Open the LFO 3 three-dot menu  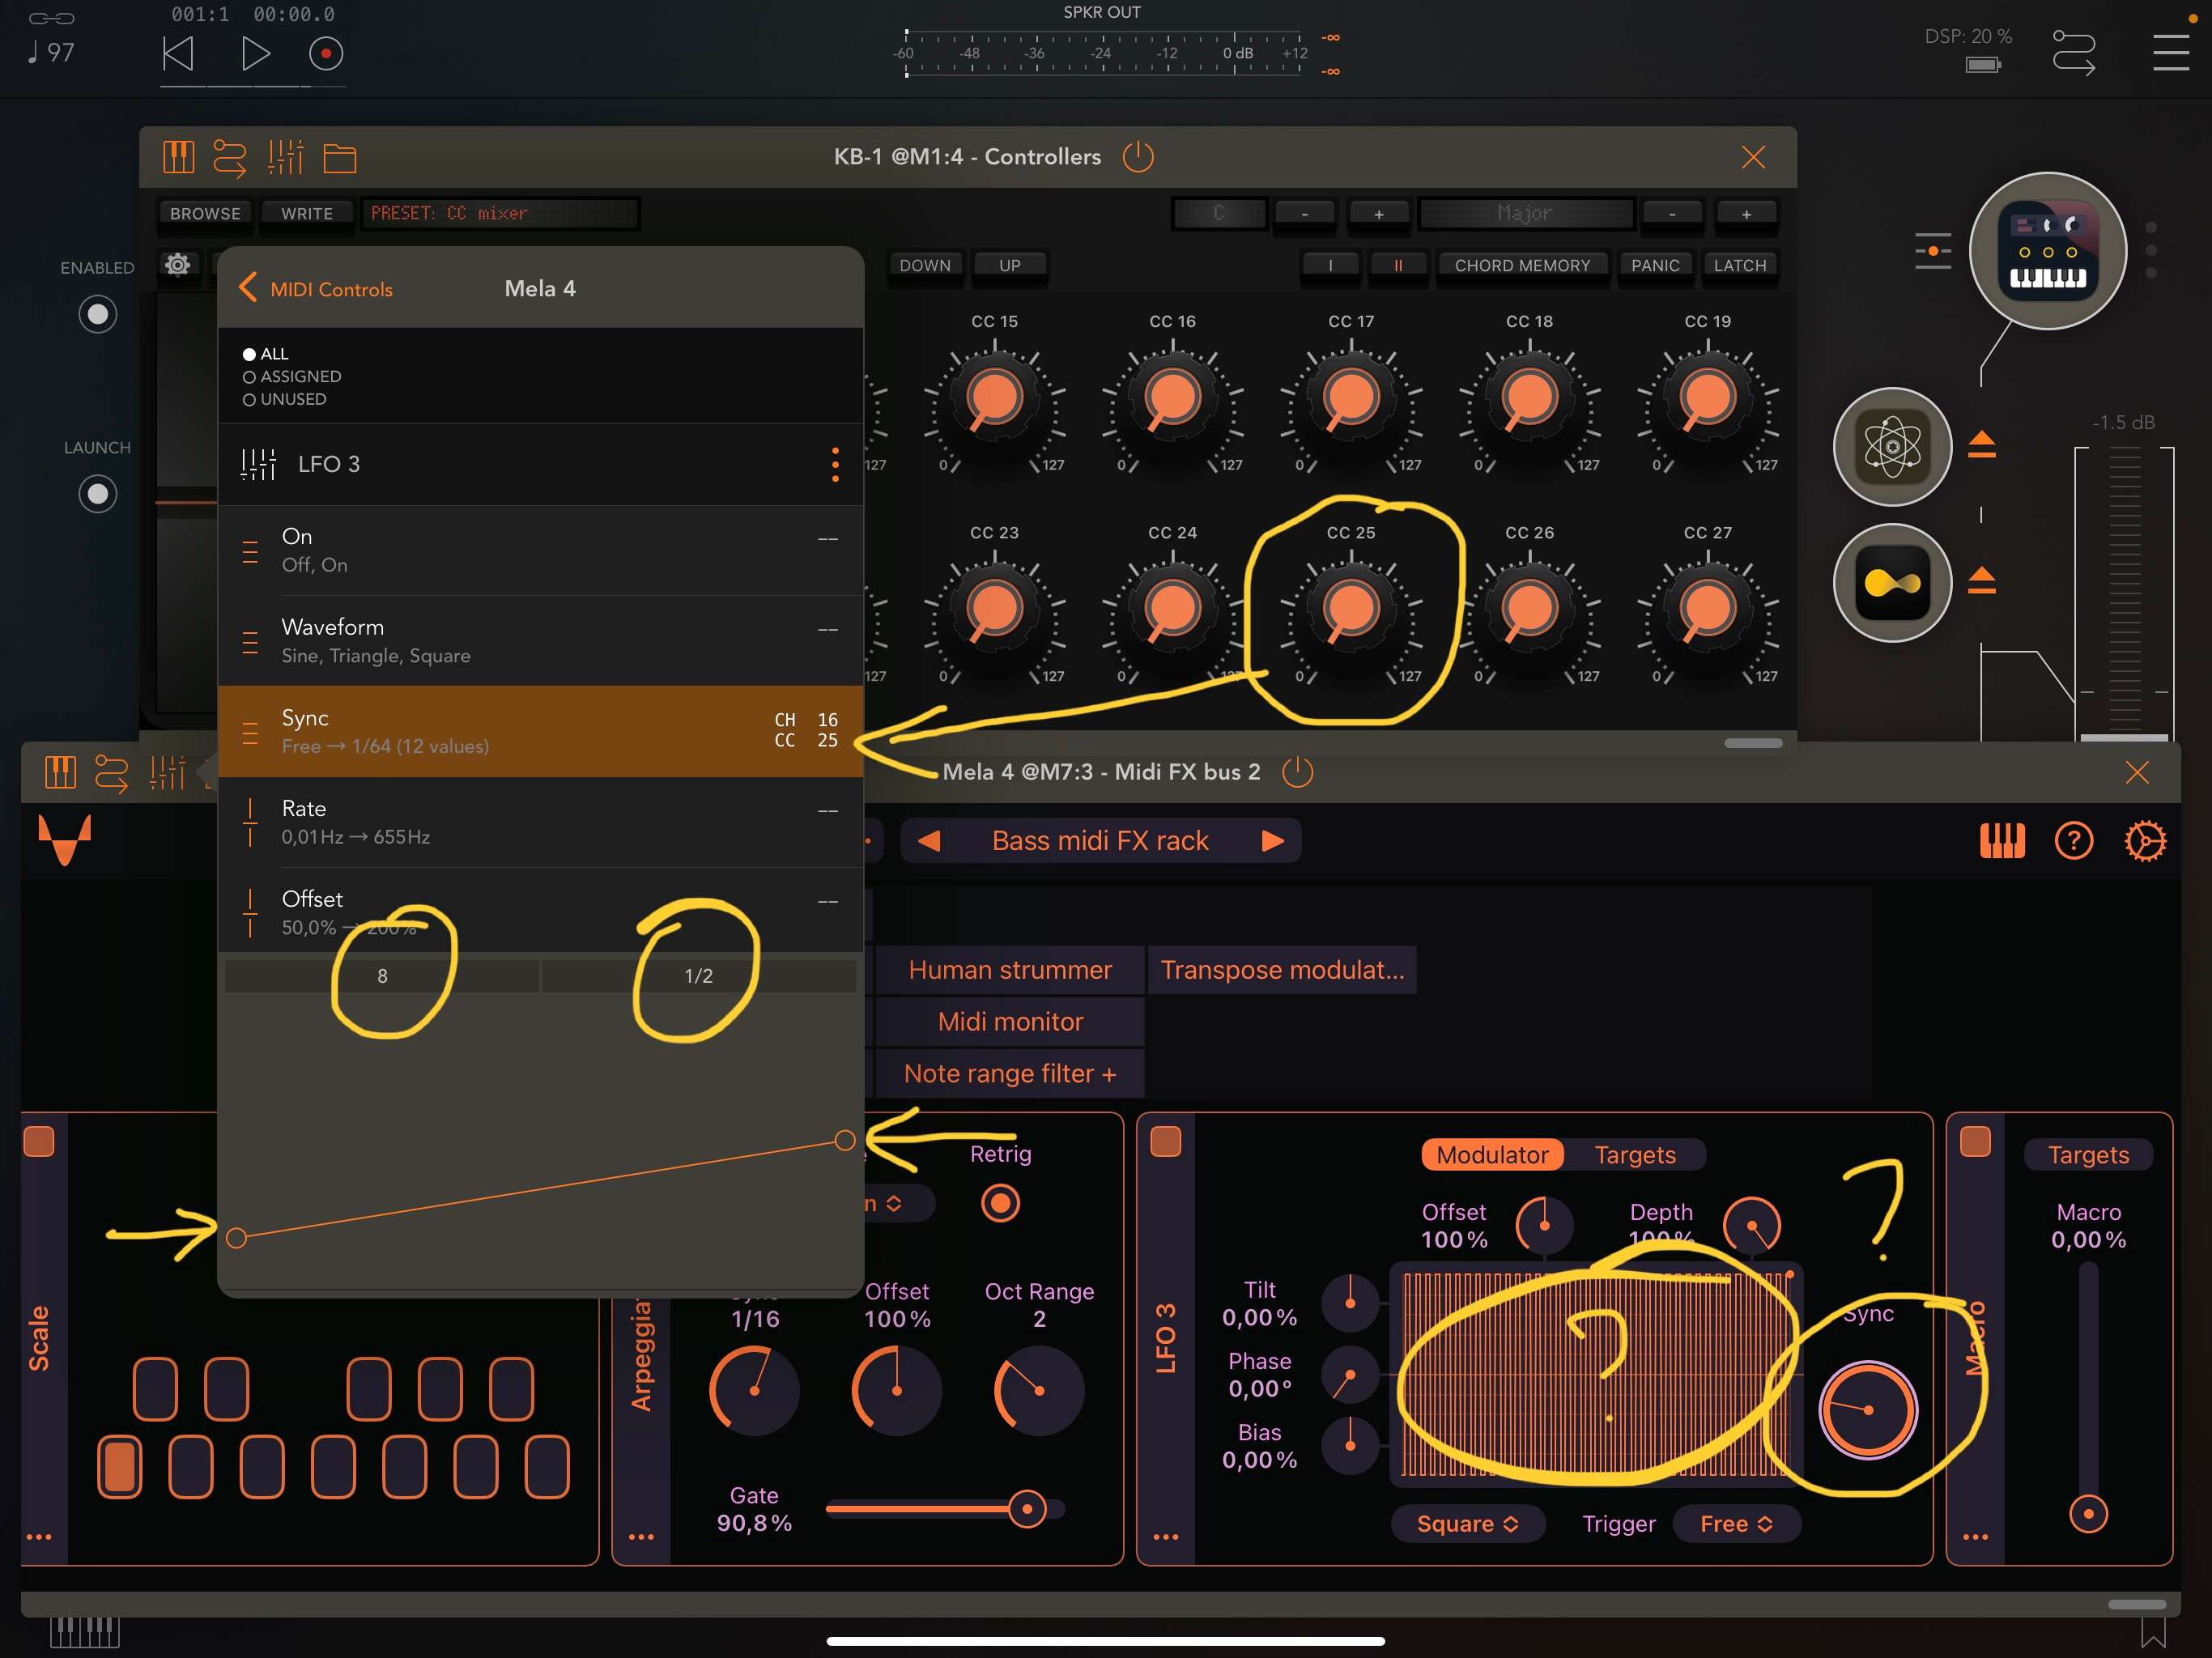click(835, 465)
